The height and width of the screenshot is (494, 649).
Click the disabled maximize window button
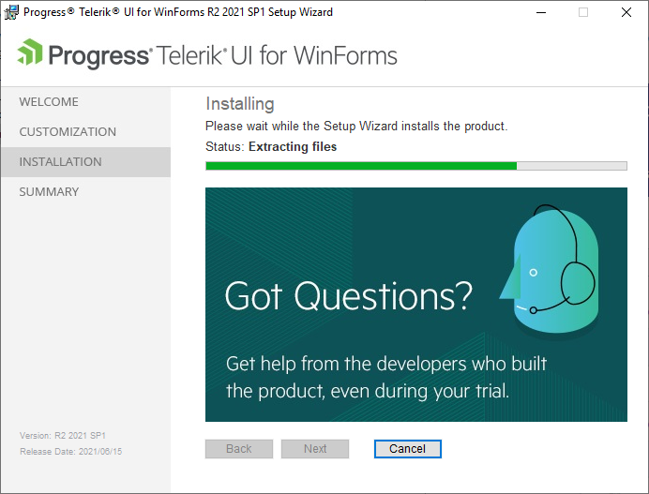583,12
